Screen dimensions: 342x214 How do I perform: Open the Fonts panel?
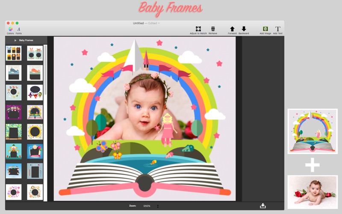coord(19,29)
